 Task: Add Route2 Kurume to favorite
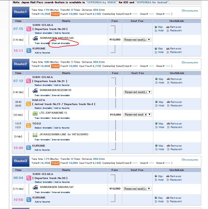tap(42, 150)
